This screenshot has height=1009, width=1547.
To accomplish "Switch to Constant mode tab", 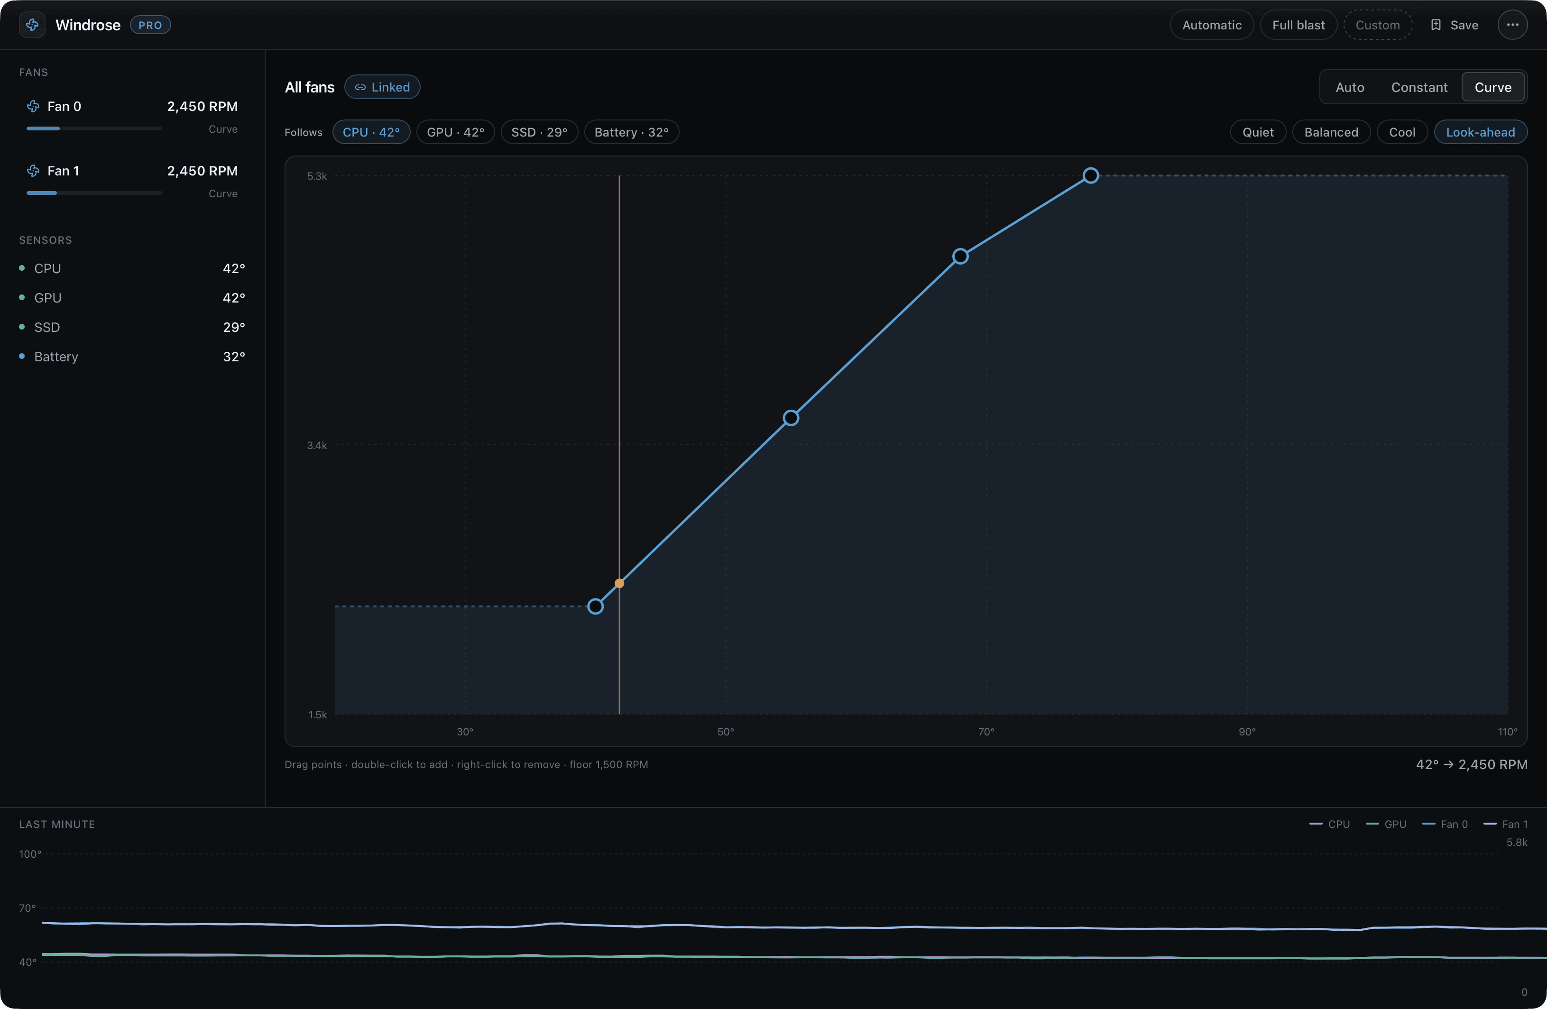I will coord(1419,87).
